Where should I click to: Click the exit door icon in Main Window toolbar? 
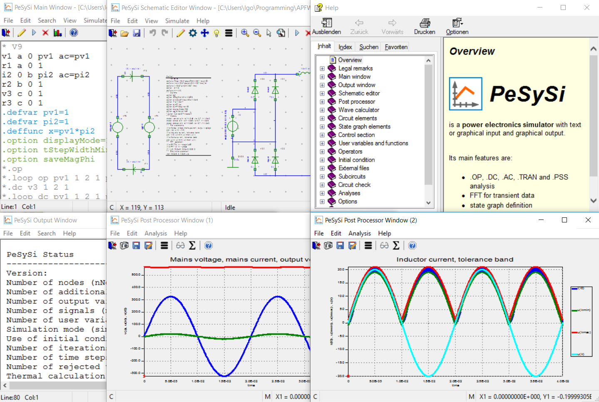pos(6,33)
